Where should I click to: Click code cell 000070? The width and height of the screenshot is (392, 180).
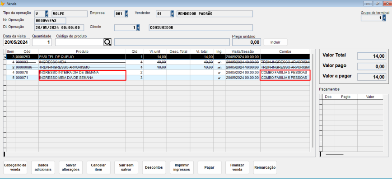pyautogui.click(x=27, y=73)
